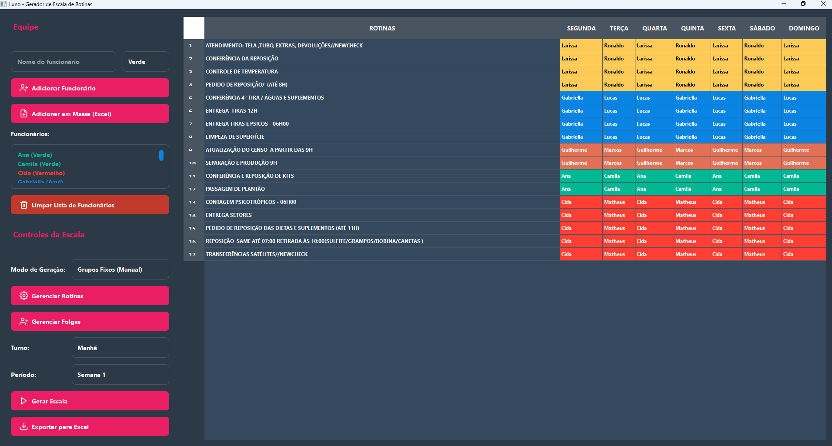The image size is (832, 446).
Task: Select the DOMINGO column header
Action: [804, 28]
